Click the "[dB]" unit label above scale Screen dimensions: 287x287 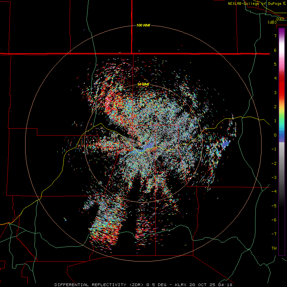[272, 22]
